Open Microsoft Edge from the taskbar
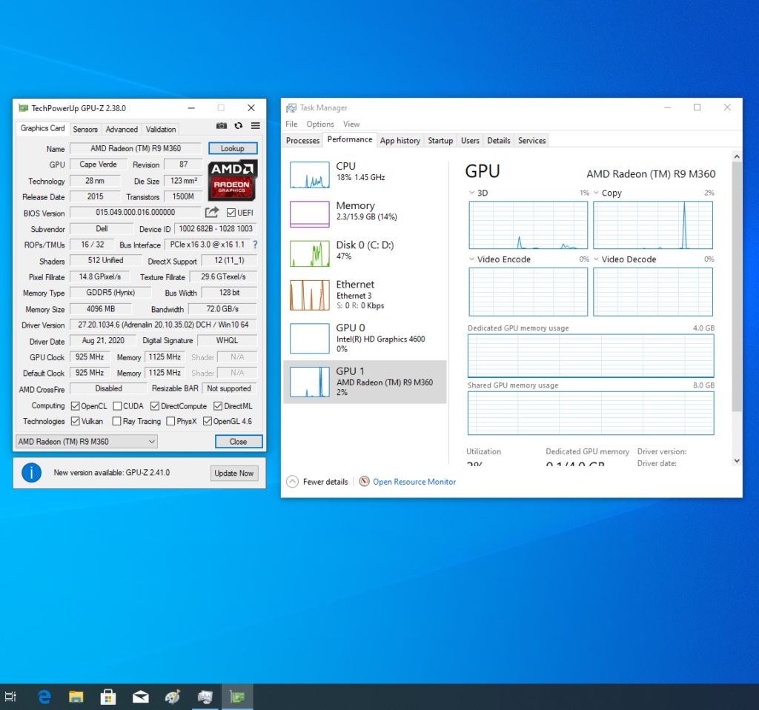This screenshot has width=759, height=710. [44, 697]
